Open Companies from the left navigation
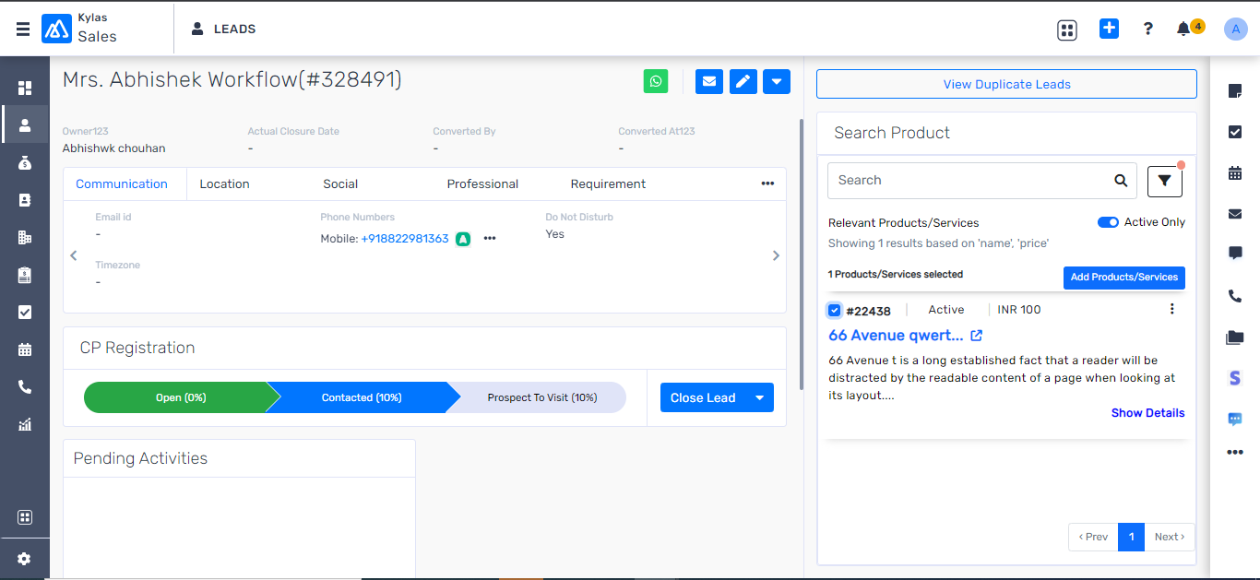Viewport: 1260px width, 580px height. click(x=25, y=237)
